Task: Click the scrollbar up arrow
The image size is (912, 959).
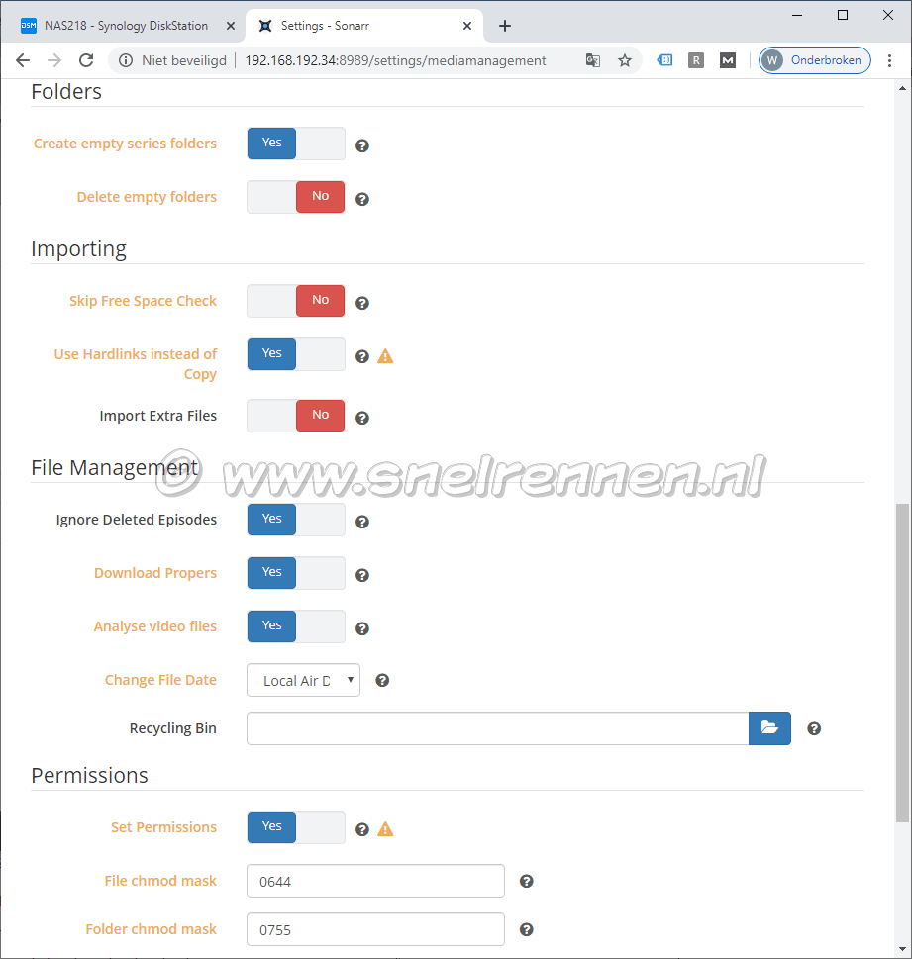Action: coord(902,89)
